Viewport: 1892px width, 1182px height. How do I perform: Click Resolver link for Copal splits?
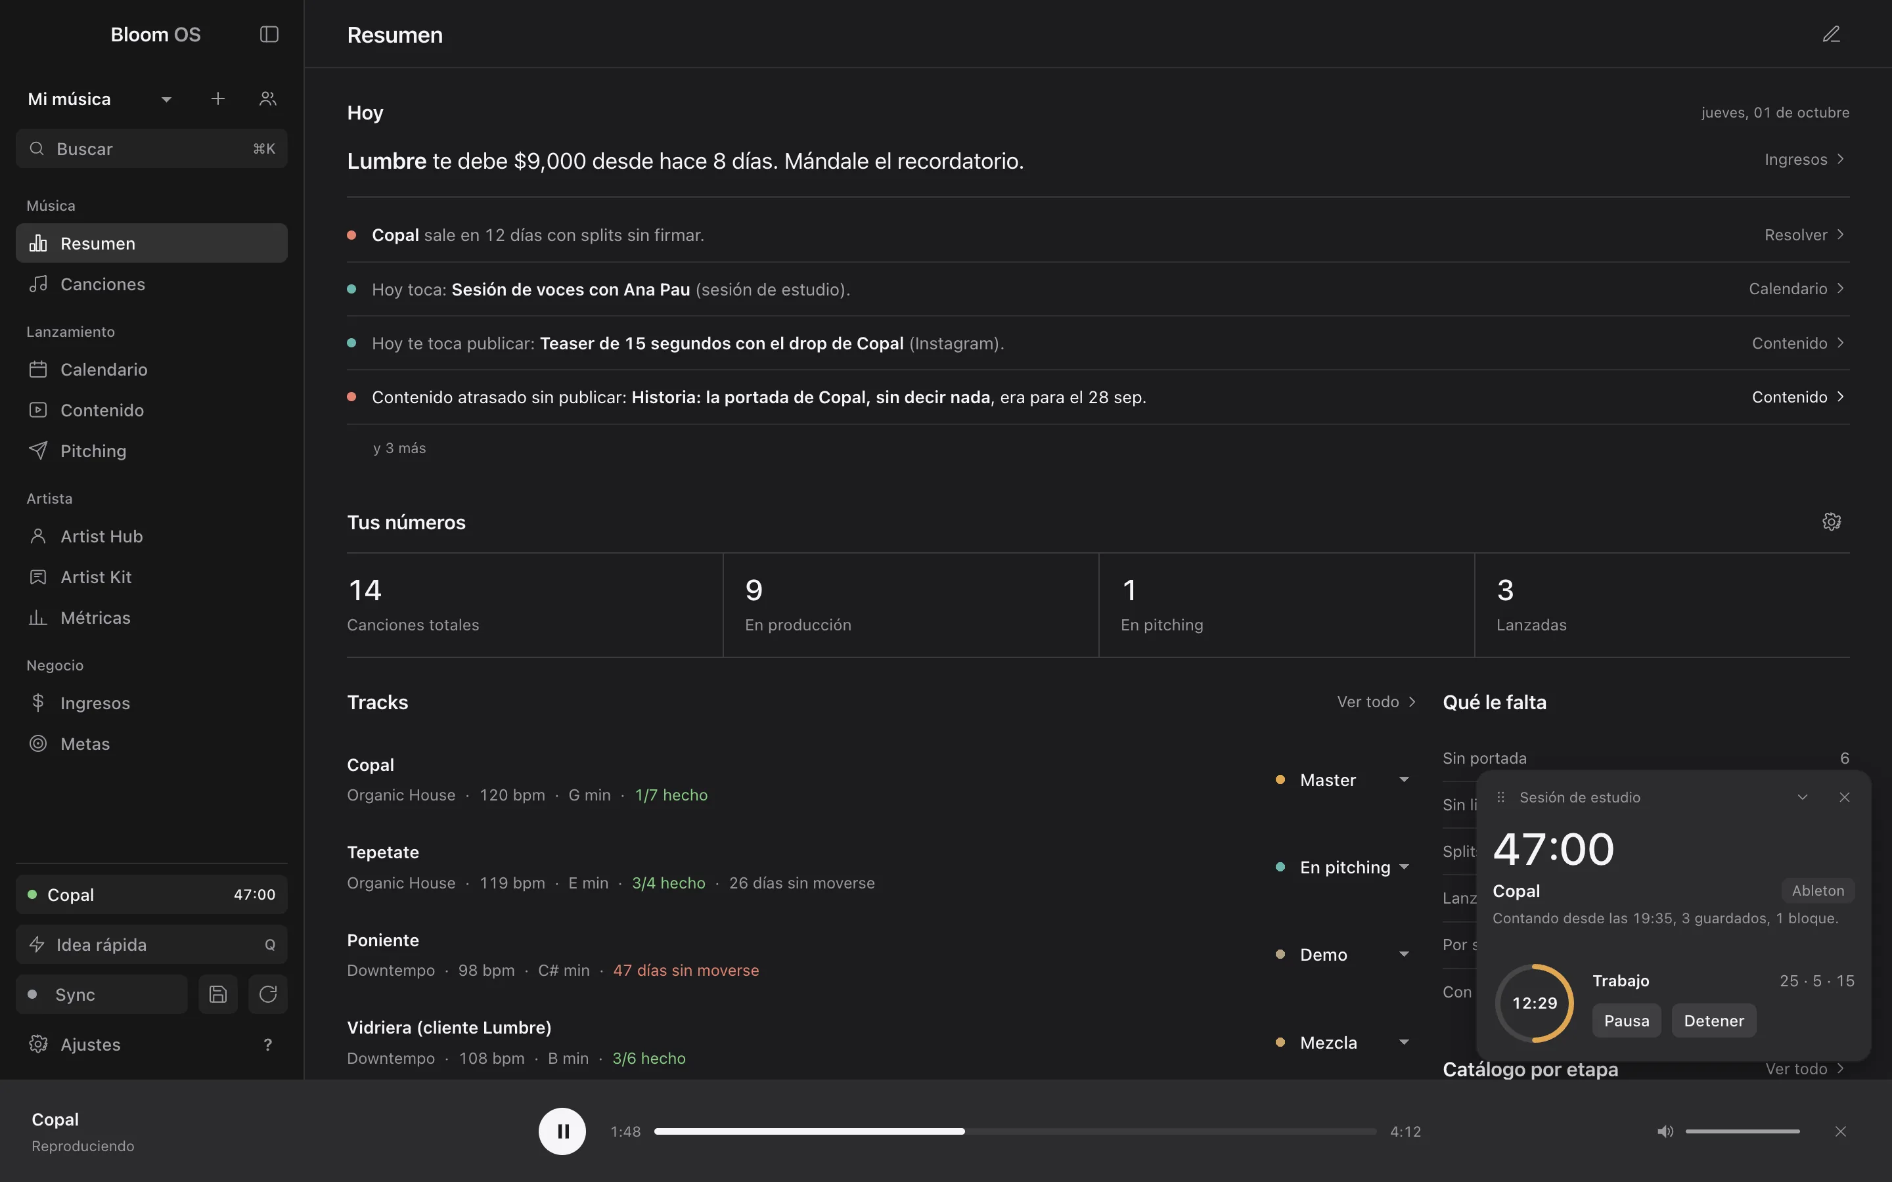1805,234
